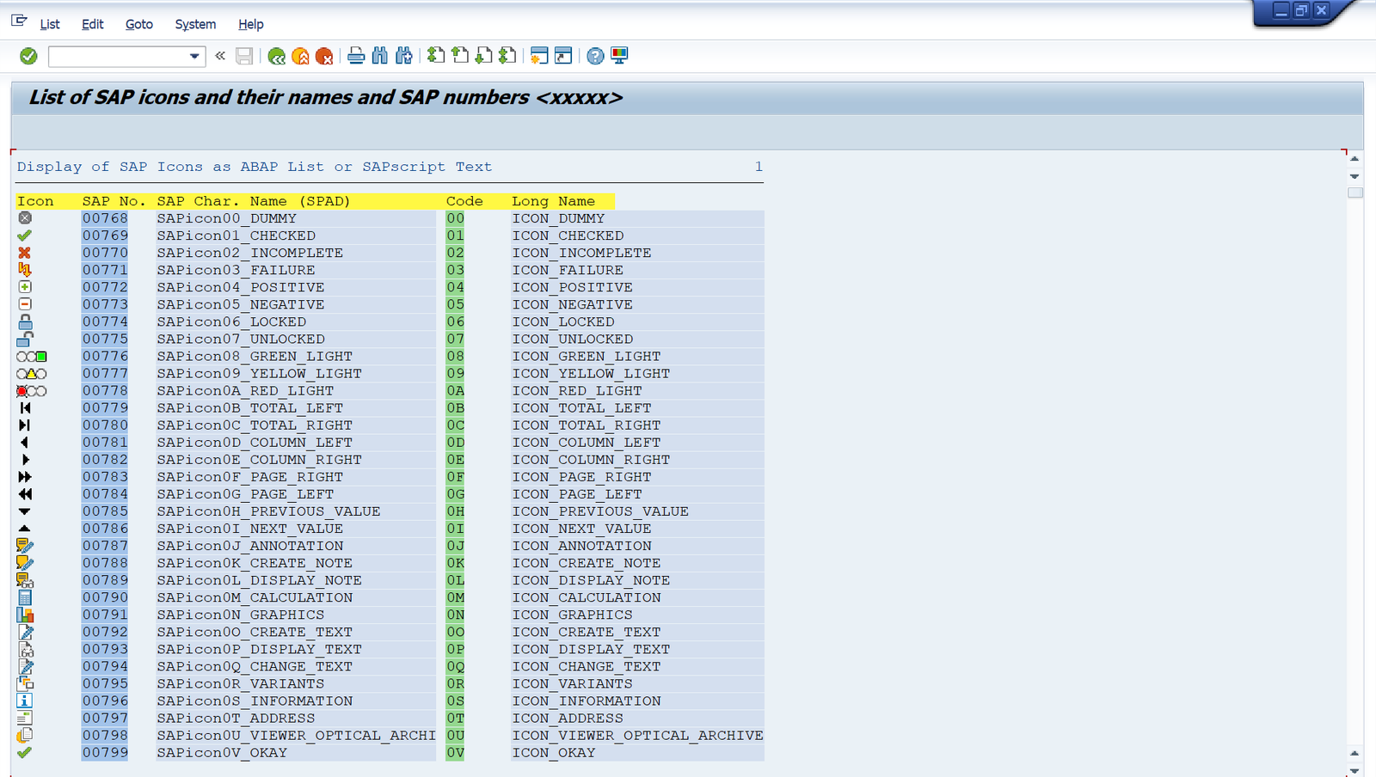Screen dimensions: 1376x777
Task: Click the ICON_GRAPHICS chart icon
Action: point(25,615)
